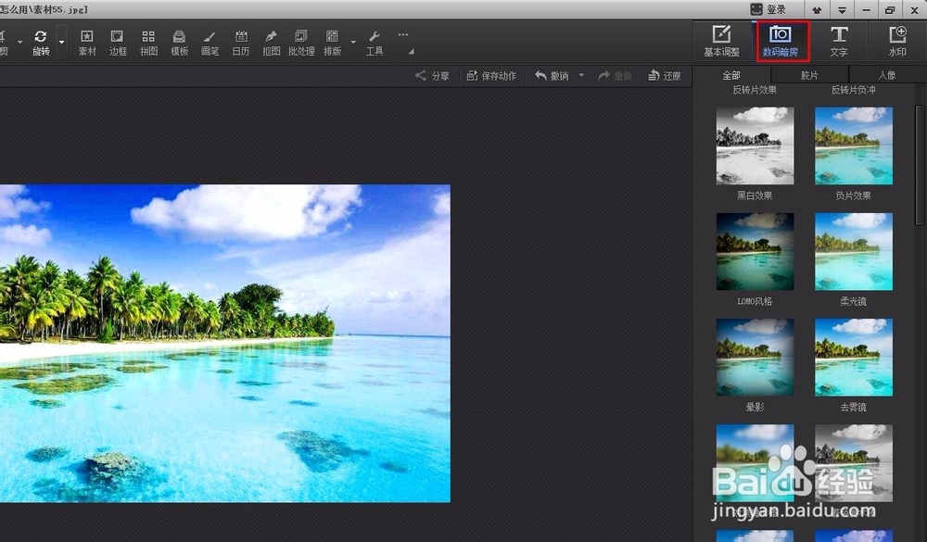This screenshot has height=542, width=927.
Task: Expand the toolbar corner triangle under the dots
Action: pos(411,52)
